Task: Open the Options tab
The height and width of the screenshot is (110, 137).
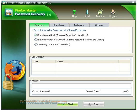Action: 99,25
